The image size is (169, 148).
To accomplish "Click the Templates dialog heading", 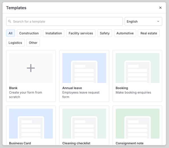I will pyautogui.click(x=16, y=8).
